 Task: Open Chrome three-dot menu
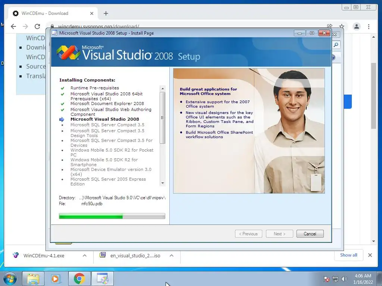[x=369, y=26]
